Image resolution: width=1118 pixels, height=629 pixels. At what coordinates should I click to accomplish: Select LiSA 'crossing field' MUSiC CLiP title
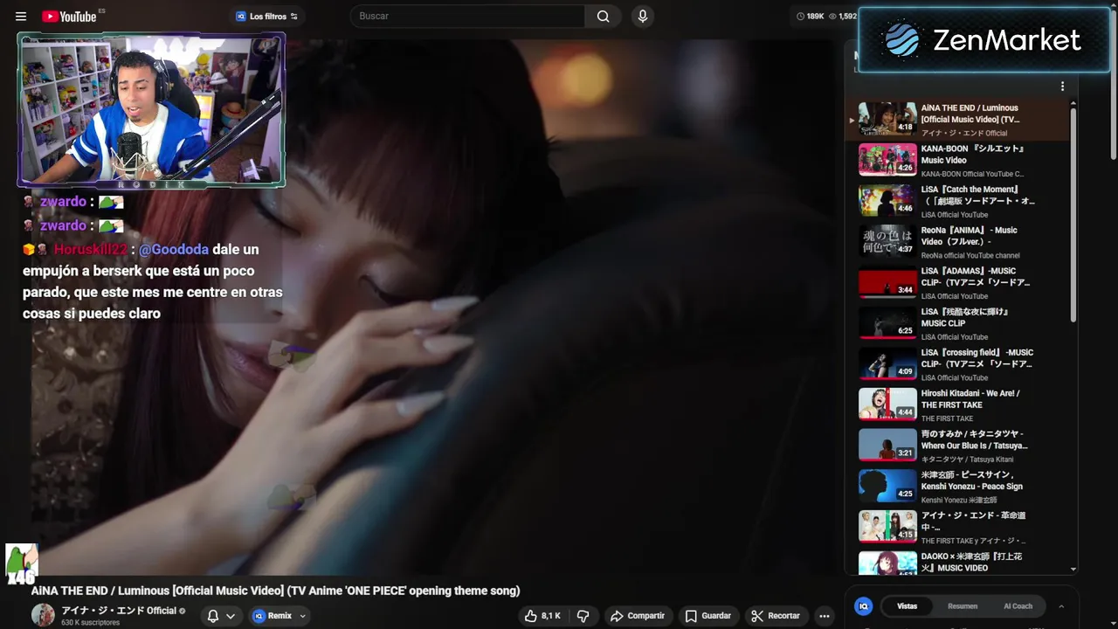click(977, 358)
